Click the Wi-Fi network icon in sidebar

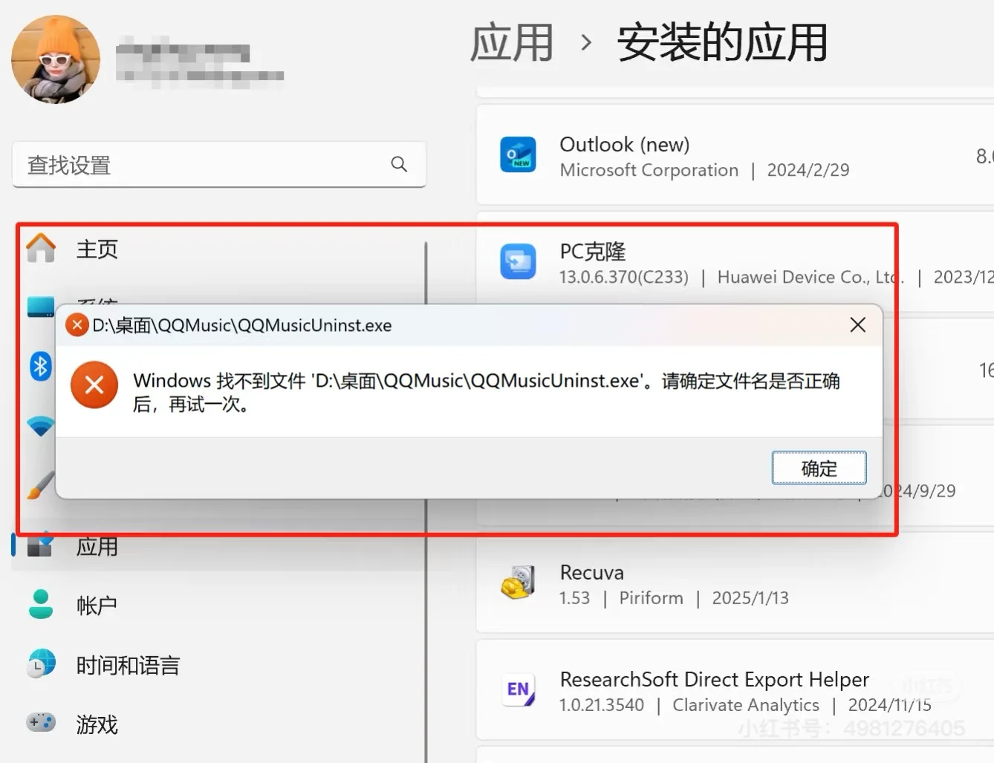41,425
